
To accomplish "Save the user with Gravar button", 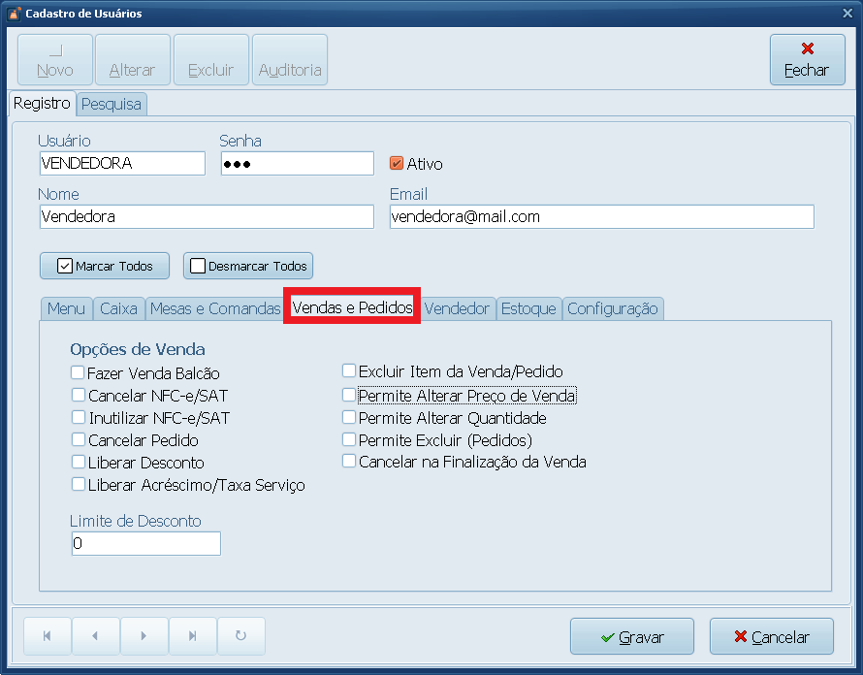I will tap(632, 637).
